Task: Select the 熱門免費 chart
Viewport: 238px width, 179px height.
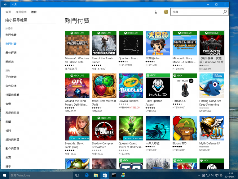Action: pos(11,35)
